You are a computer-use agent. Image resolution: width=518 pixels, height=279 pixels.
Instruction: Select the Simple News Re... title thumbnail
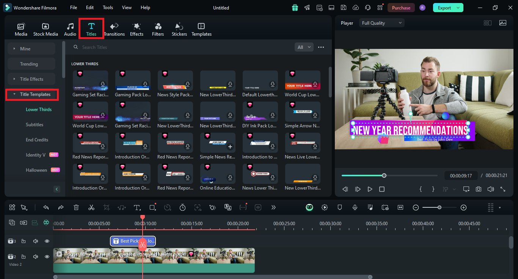218,142
